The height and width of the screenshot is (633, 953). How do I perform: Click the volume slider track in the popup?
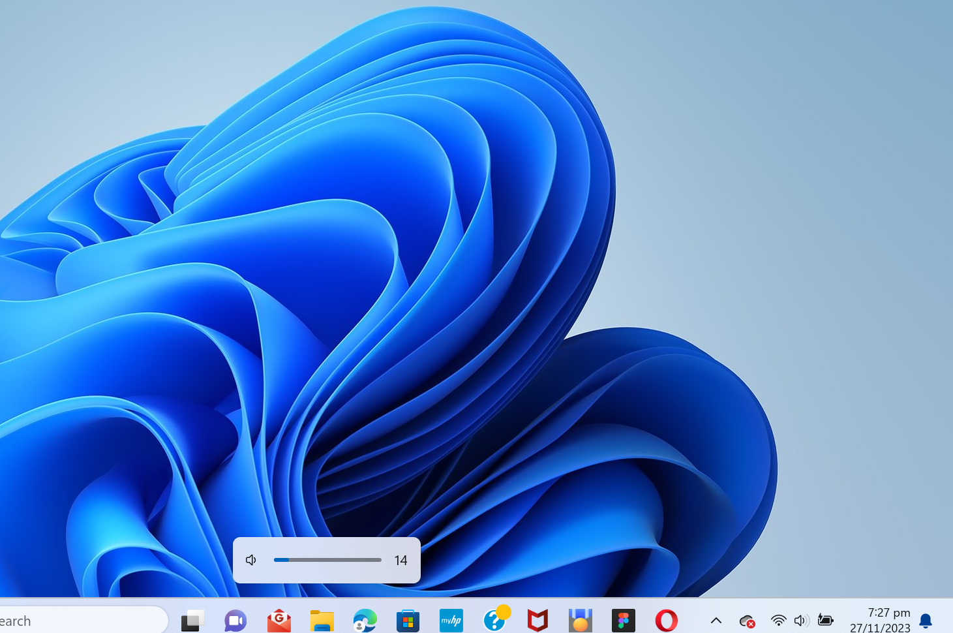coord(327,560)
